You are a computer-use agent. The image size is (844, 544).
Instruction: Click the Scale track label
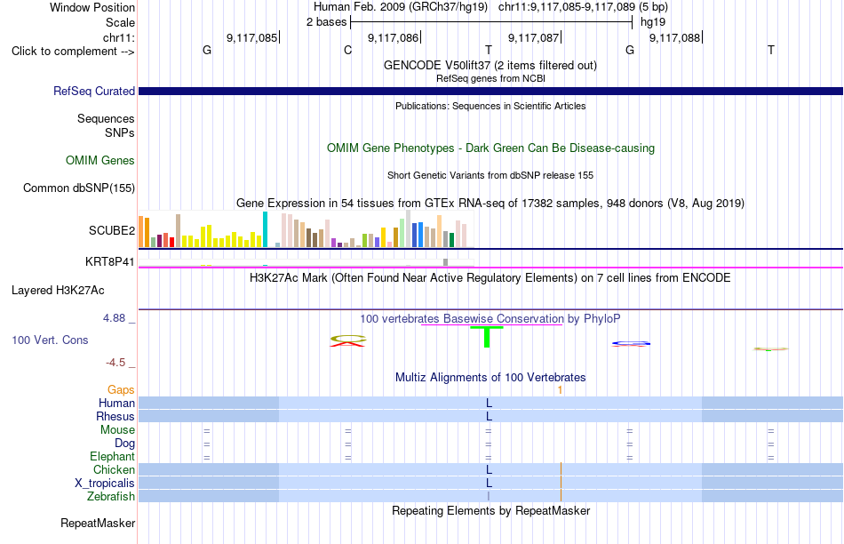120,22
